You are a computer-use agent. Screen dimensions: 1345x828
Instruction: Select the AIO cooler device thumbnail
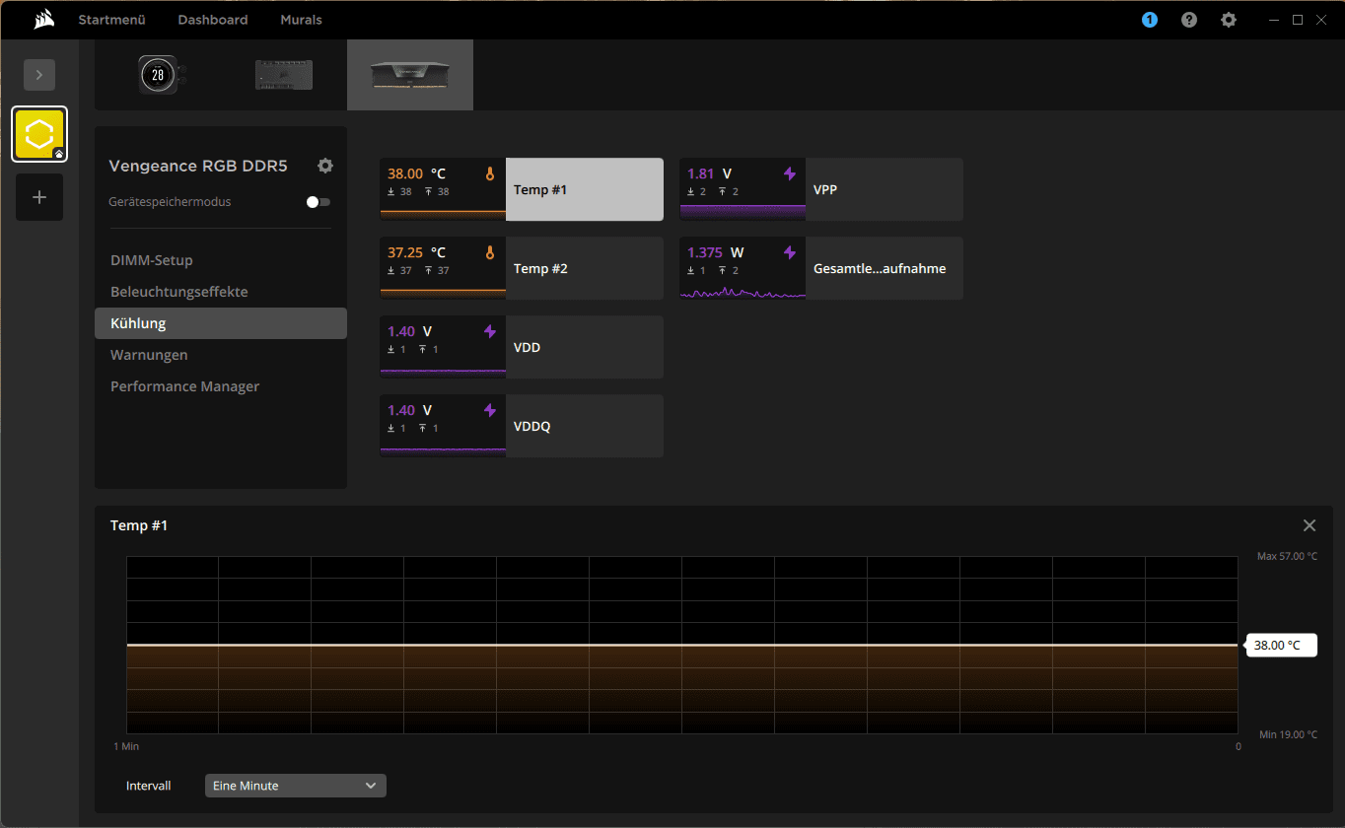tap(158, 75)
